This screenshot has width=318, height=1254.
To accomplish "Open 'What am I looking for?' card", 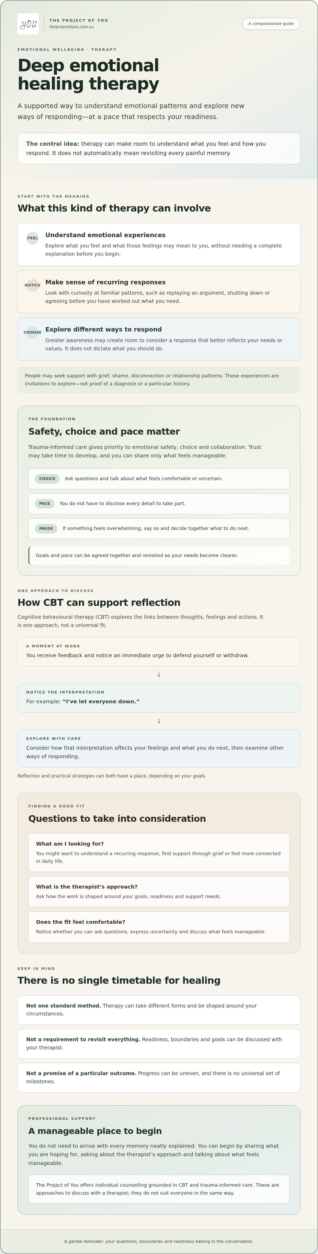I will (159, 853).
